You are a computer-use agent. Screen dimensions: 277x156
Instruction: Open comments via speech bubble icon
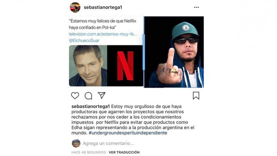[88, 96]
